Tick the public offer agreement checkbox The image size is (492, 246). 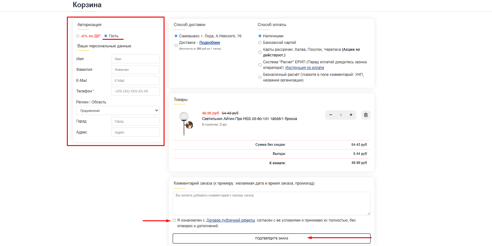(x=174, y=220)
